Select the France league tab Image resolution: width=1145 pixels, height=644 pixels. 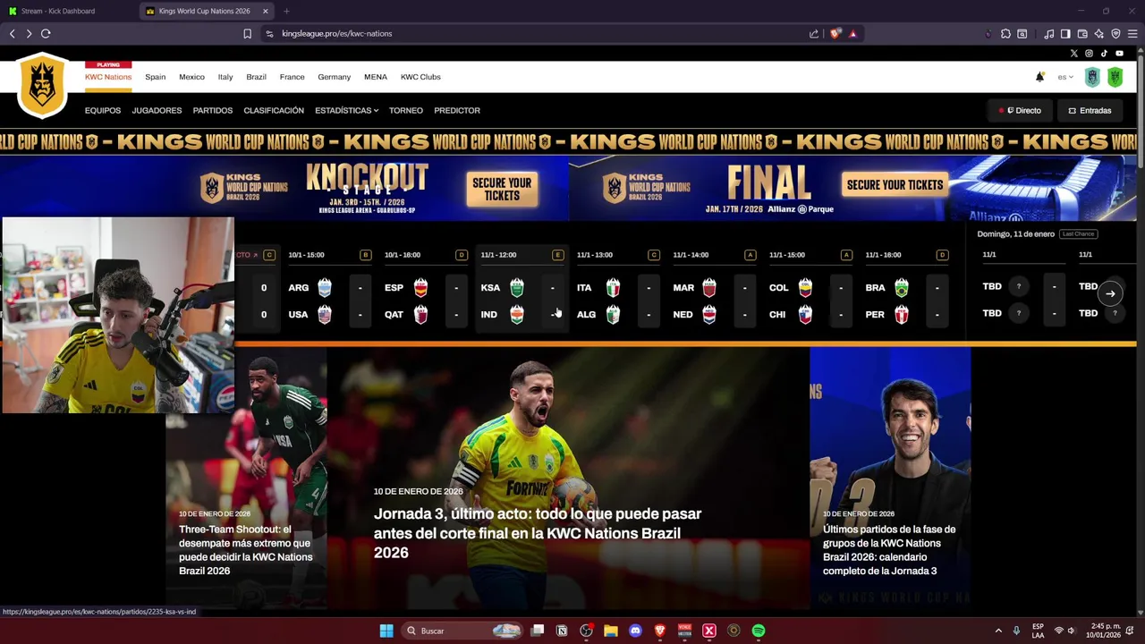(292, 77)
